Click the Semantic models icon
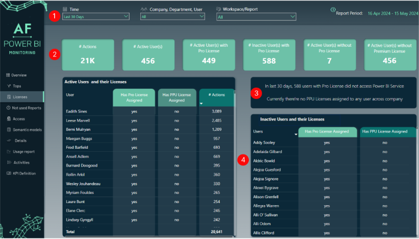Image resolution: width=419 pixels, height=239 pixels. pos(9,130)
